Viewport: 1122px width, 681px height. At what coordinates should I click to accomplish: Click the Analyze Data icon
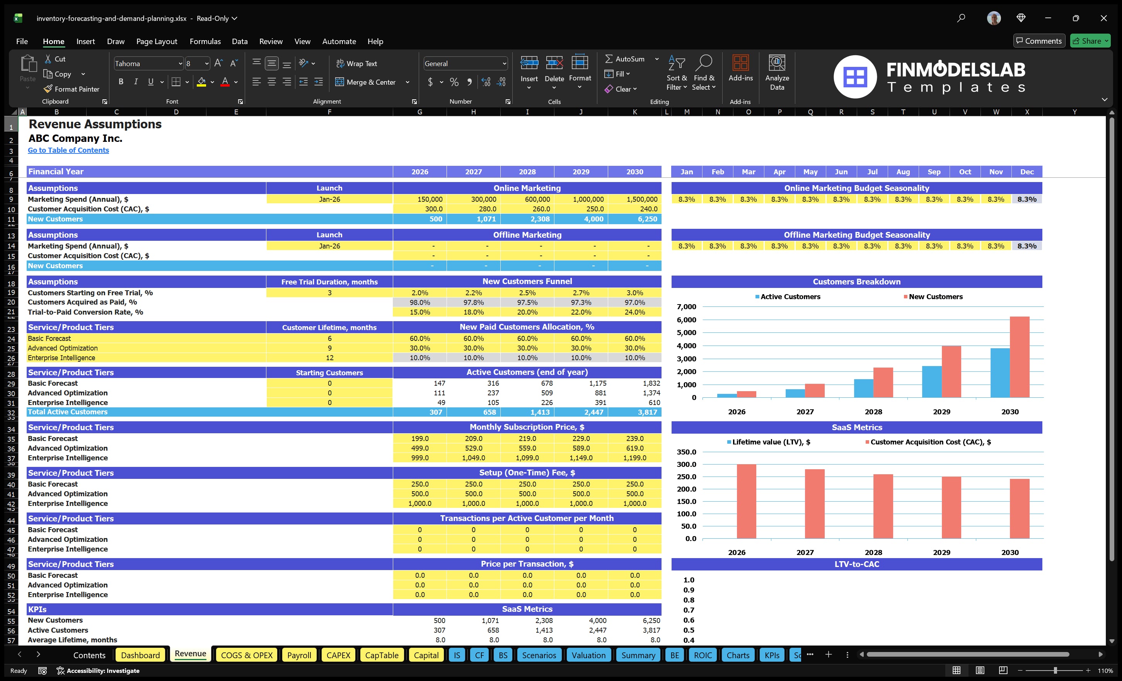click(777, 73)
